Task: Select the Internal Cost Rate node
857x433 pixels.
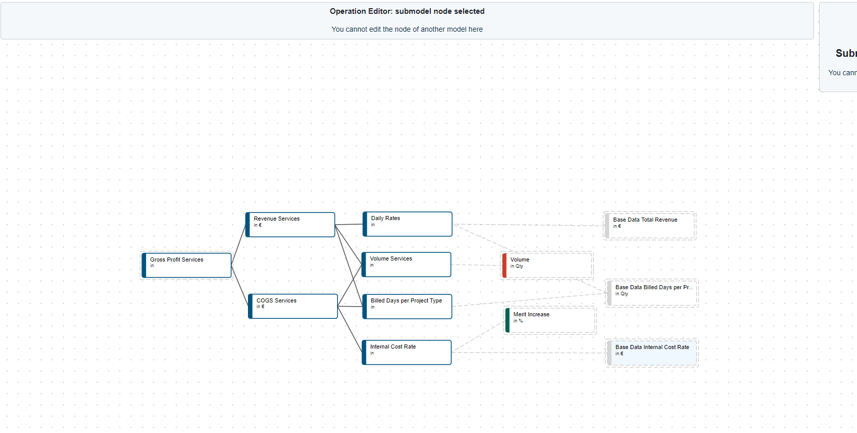Action: pos(407,353)
